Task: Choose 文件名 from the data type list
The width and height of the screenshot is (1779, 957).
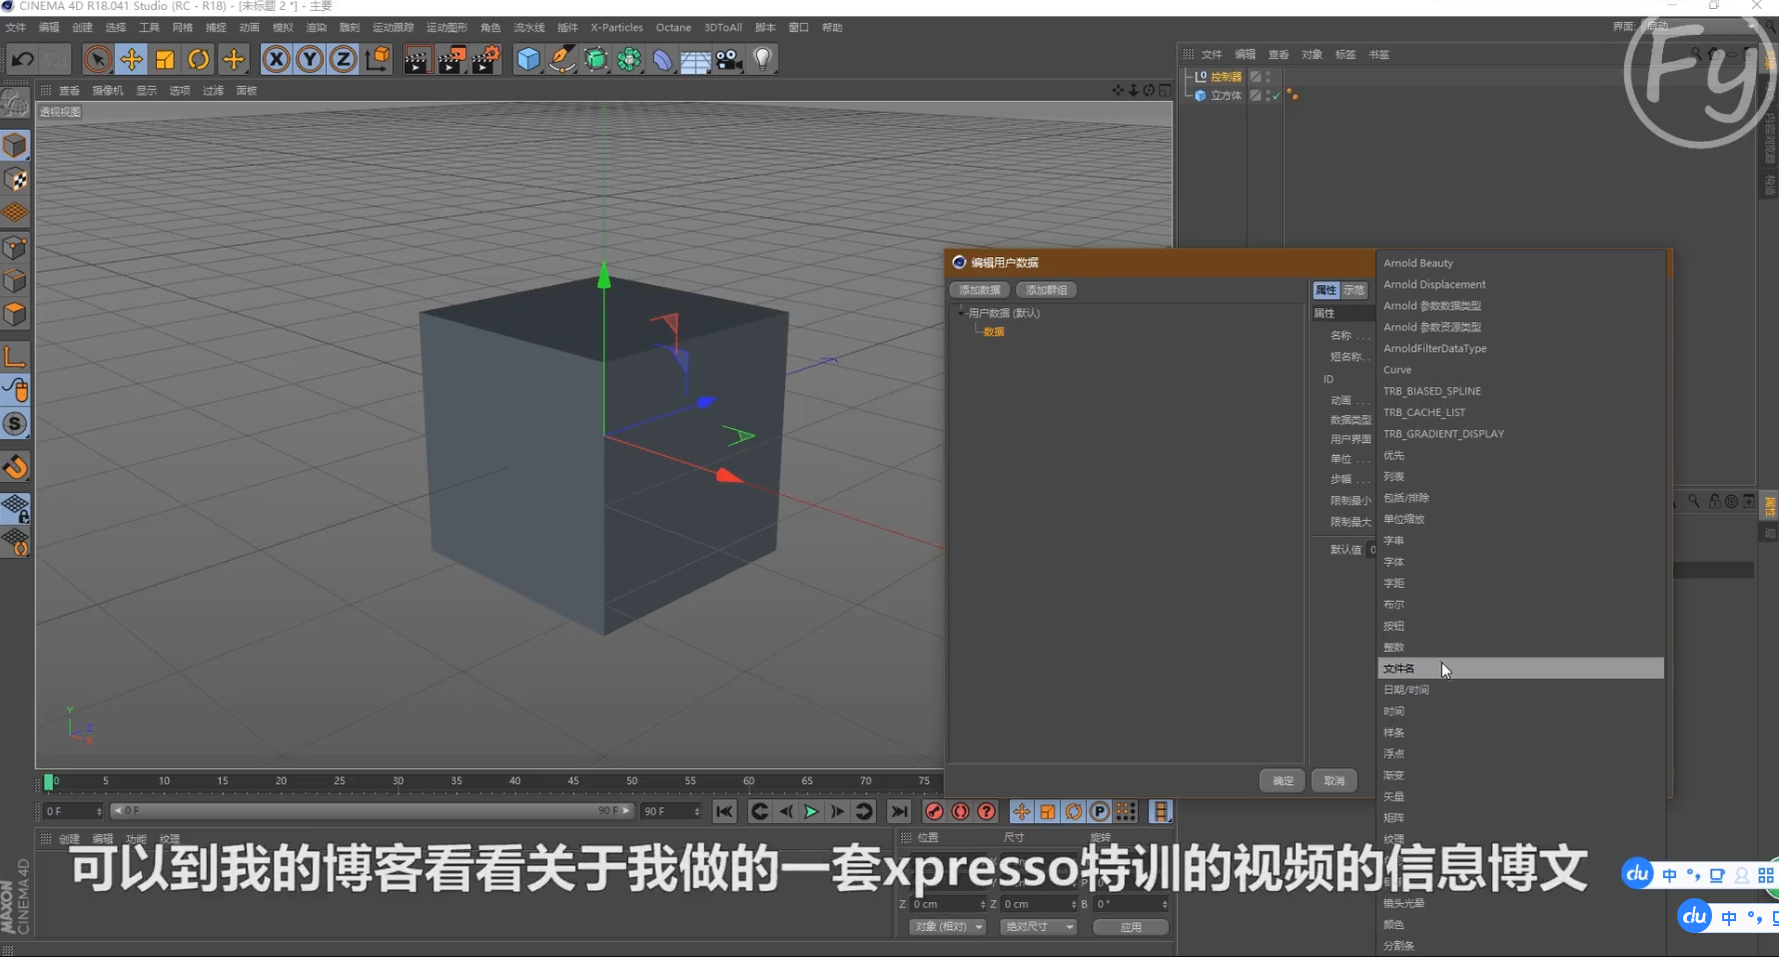Action: pyautogui.click(x=1520, y=669)
